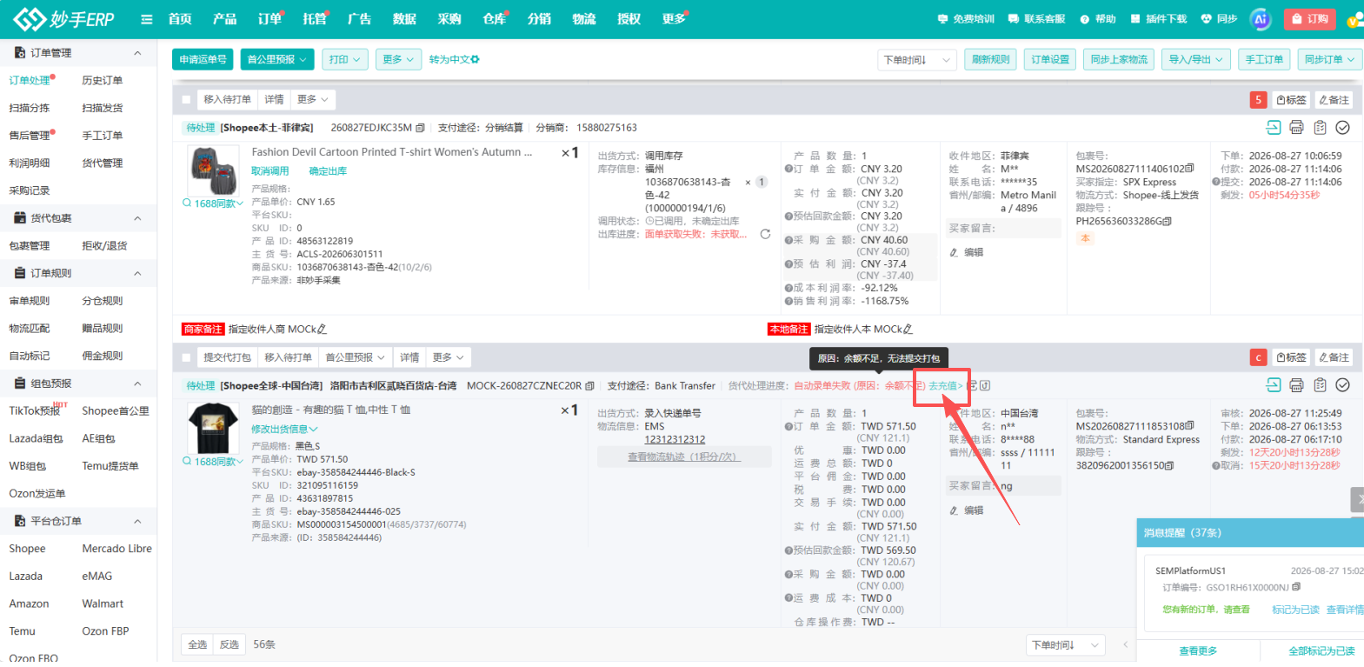Copy order number 260827EDJKC35M
This screenshot has height=667, width=1364.
pos(421,128)
